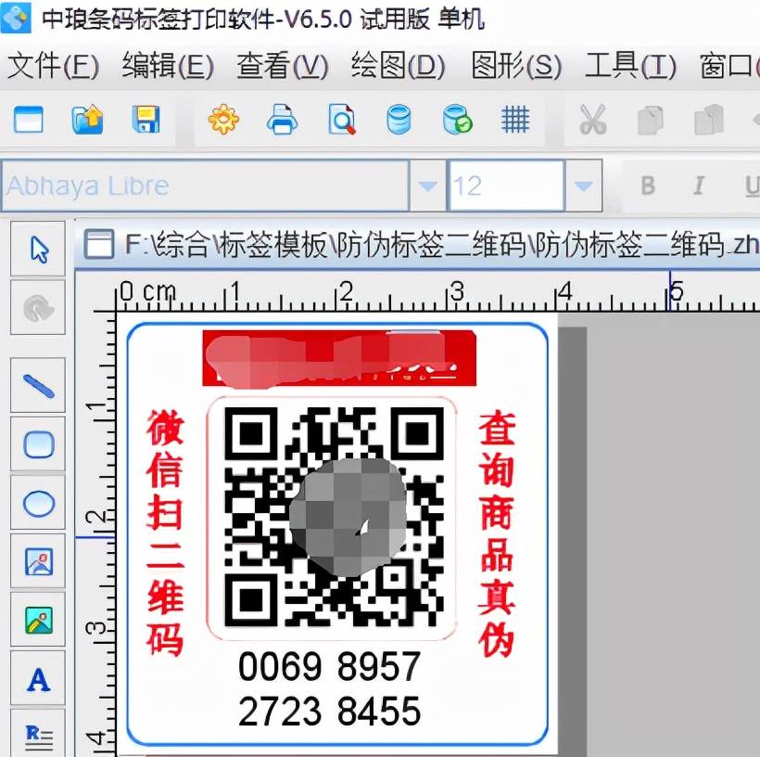
Task: Select the QR code on the label
Action: 334,517
